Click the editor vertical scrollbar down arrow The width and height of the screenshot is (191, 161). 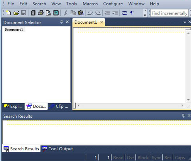[188, 100]
